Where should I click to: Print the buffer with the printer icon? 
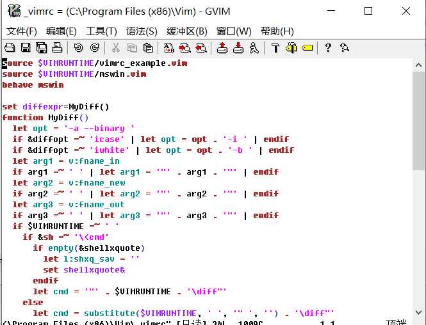pyautogui.click(x=57, y=48)
